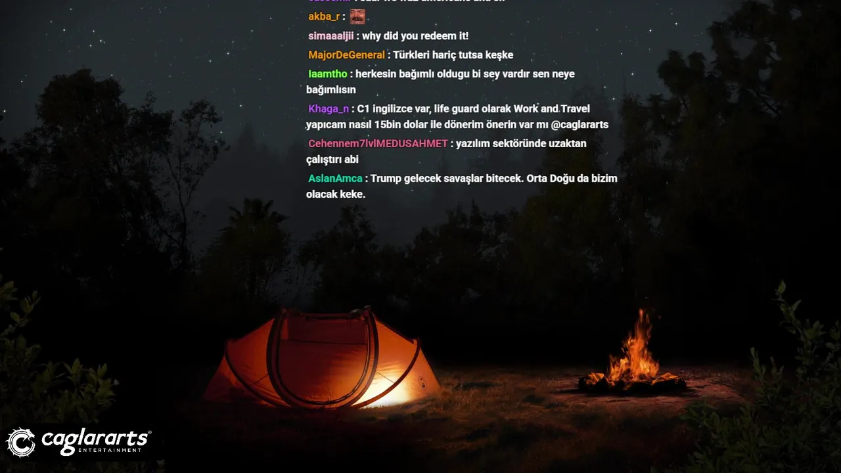Click the 'Trump gelecek savaşlar bitecek' message

click(462, 186)
